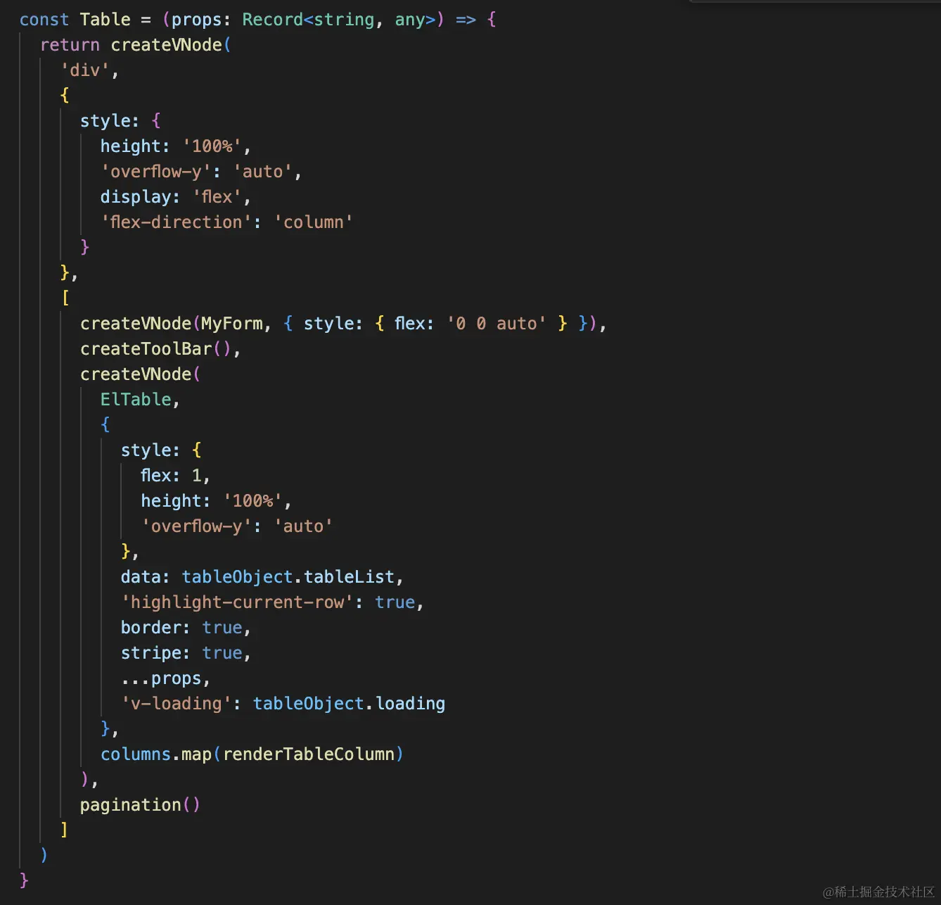Click the '0 0 auto' flex value string

[x=497, y=324]
